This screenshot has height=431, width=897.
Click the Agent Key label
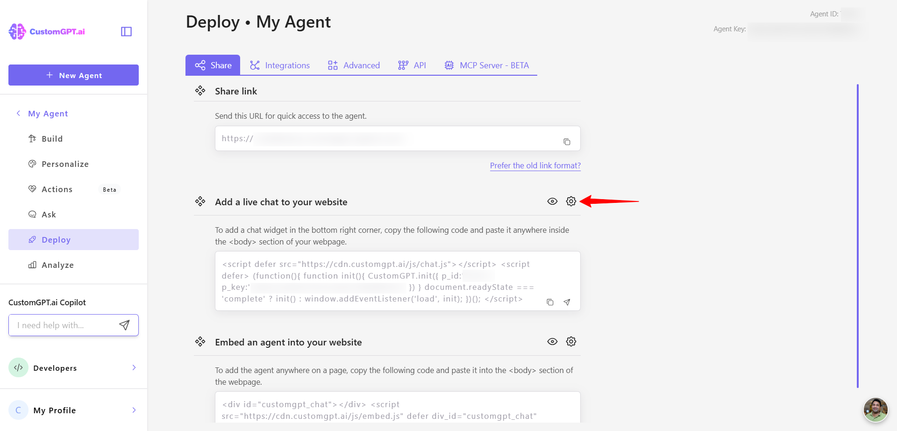(729, 29)
